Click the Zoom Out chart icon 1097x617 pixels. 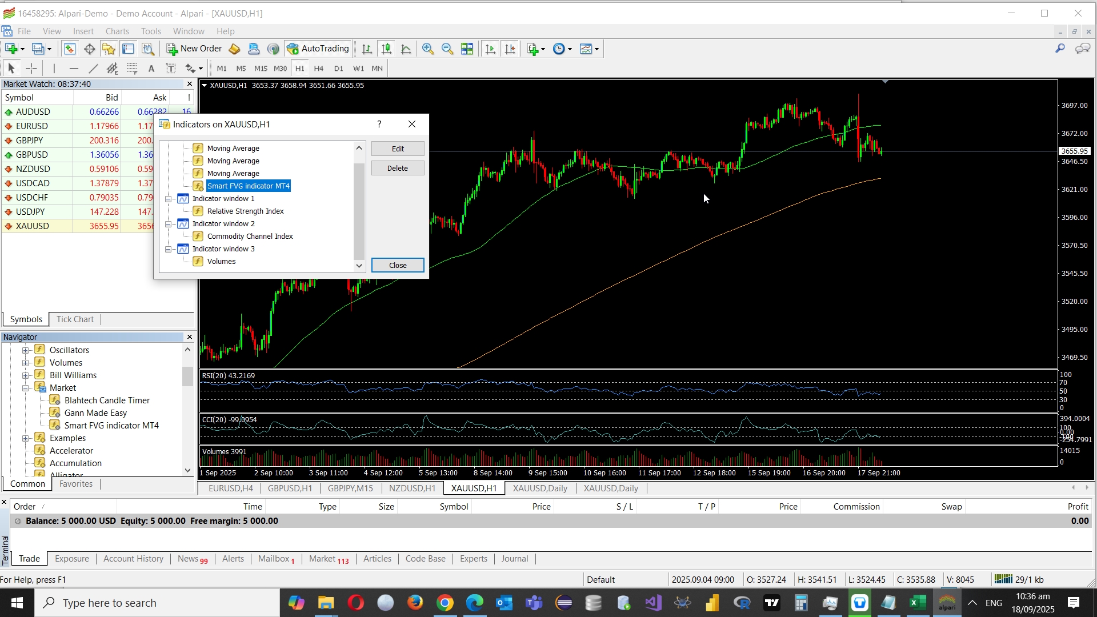tap(447, 49)
